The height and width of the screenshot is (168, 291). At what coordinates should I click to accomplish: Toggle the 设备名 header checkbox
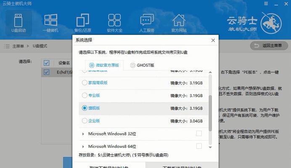point(47,63)
